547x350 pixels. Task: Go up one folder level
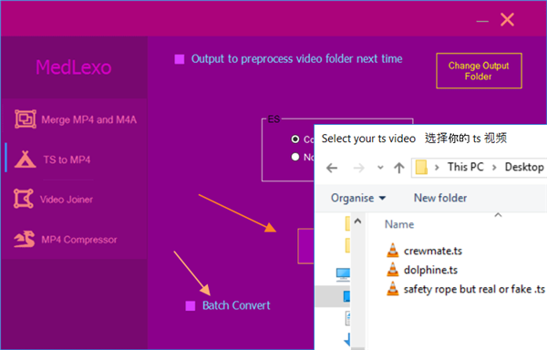399,168
